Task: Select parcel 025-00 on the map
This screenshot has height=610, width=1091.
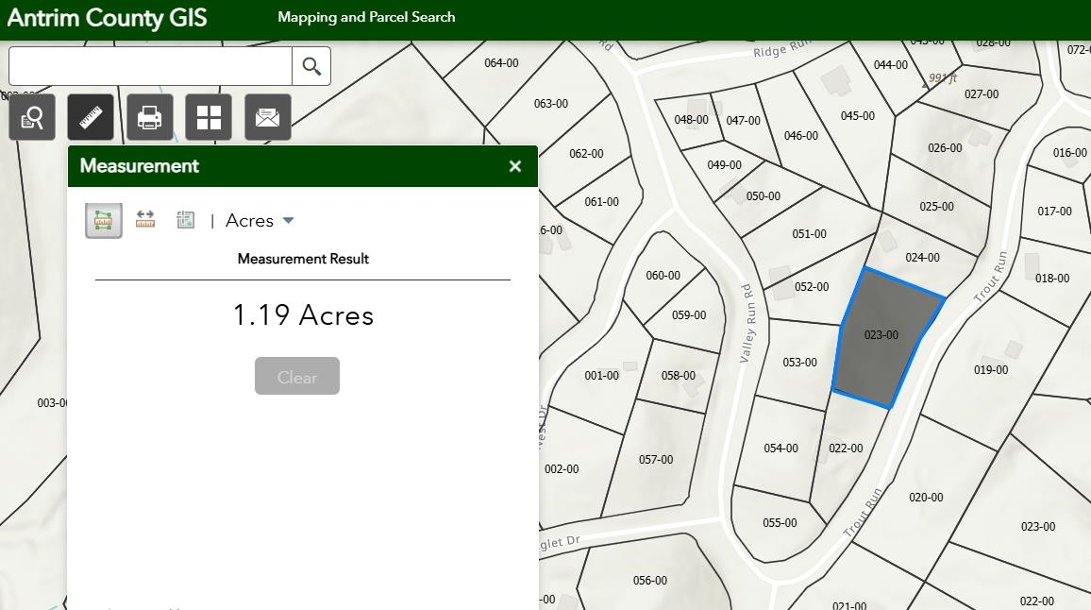Action: point(936,207)
